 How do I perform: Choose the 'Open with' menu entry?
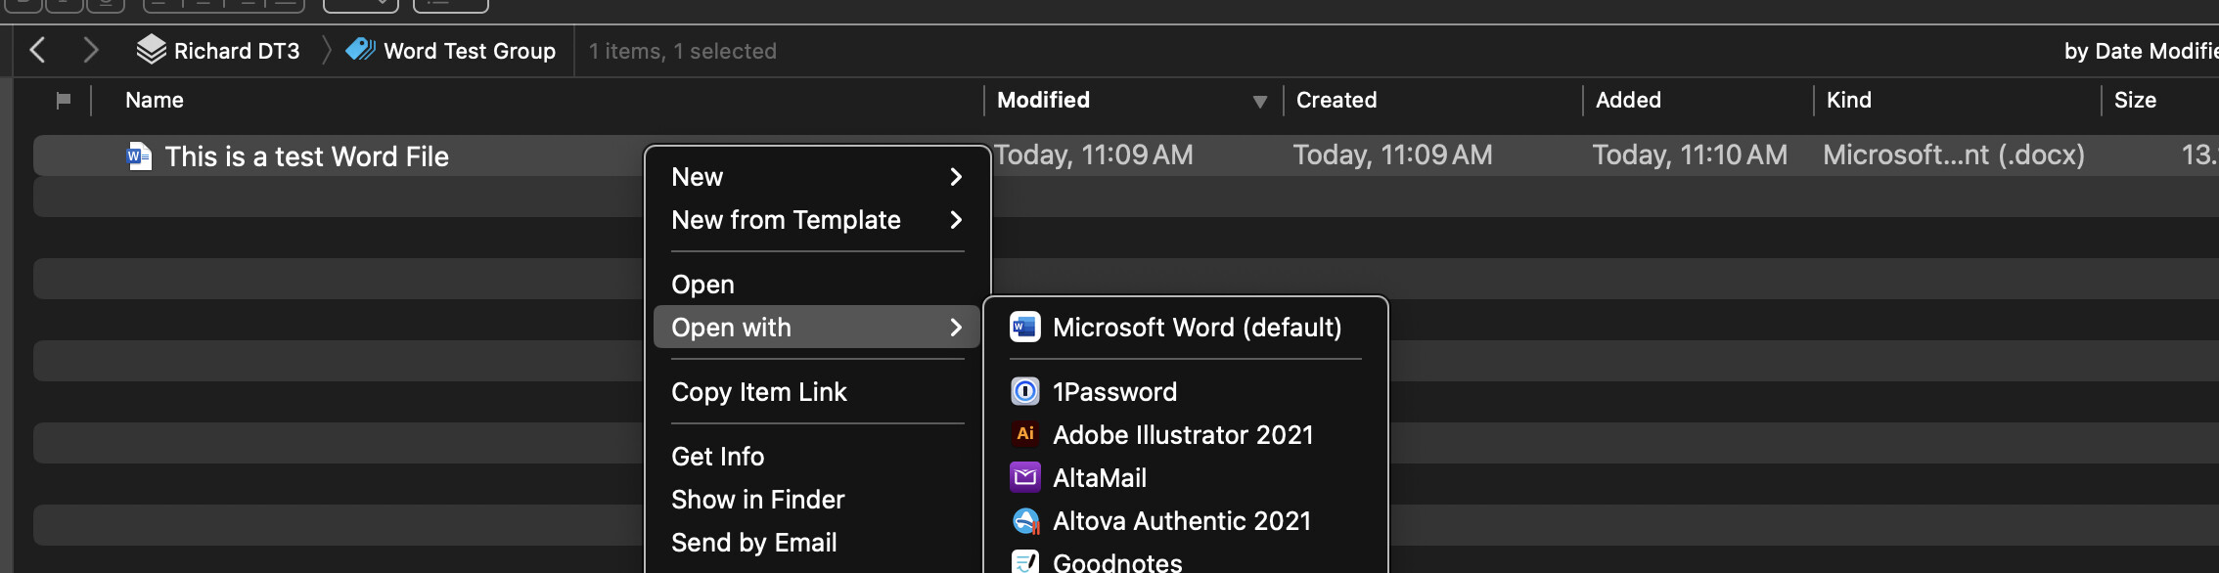(817, 328)
